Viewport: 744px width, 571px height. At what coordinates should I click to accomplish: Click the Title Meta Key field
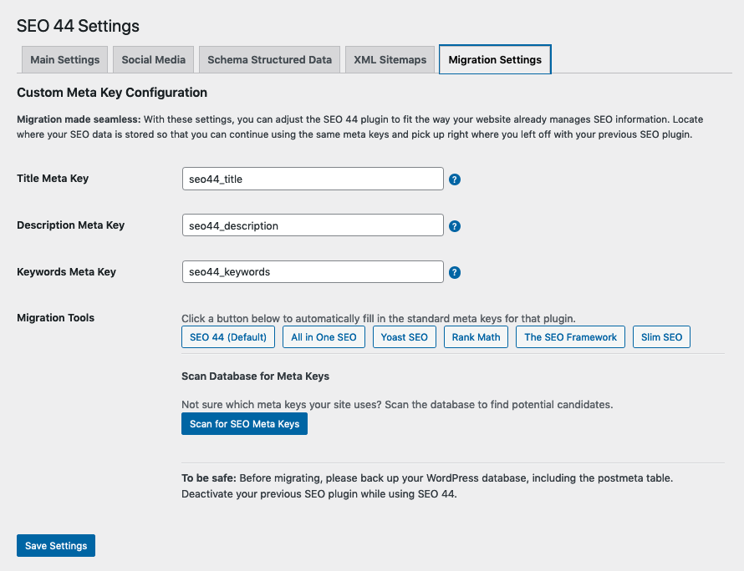tap(313, 179)
